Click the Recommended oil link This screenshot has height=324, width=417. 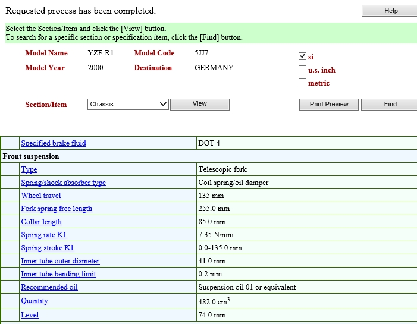point(49,287)
